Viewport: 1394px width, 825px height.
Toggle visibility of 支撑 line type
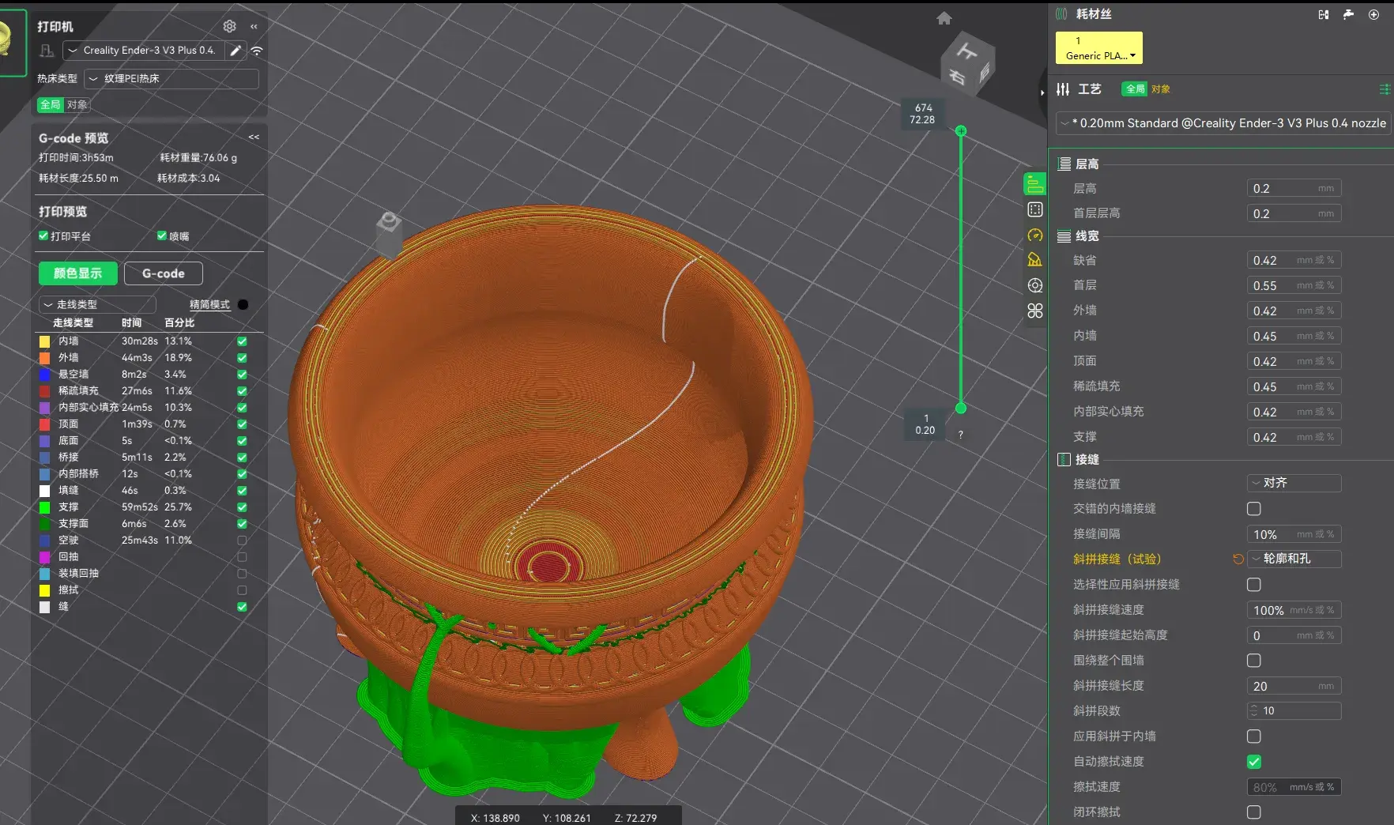[242, 507]
